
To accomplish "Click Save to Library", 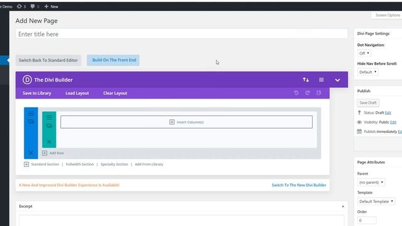I will pyautogui.click(x=36, y=93).
